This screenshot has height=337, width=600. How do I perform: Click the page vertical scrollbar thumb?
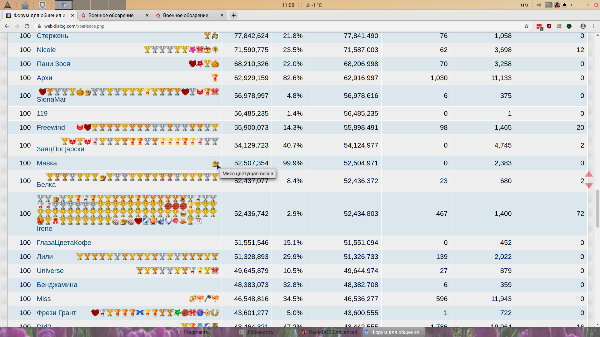[597, 208]
